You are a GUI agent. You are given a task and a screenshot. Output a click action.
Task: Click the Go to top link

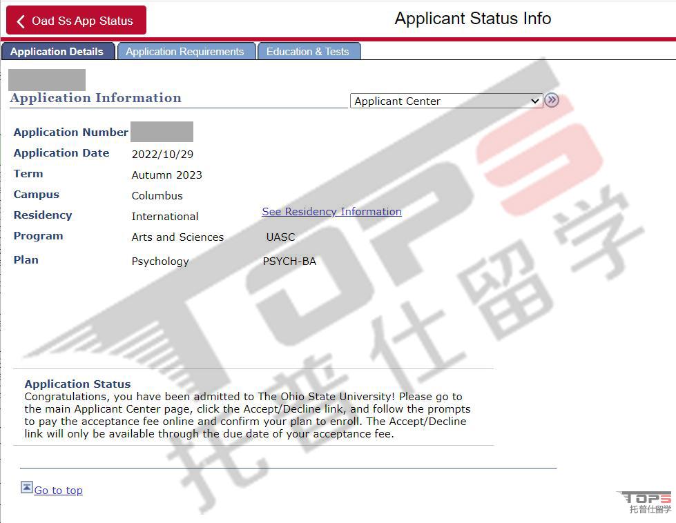pyautogui.click(x=58, y=491)
